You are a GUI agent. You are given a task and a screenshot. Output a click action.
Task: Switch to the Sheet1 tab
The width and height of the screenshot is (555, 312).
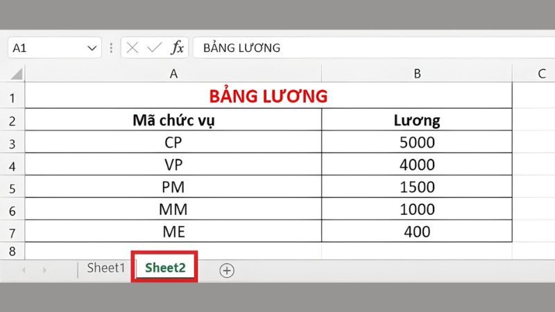pos(106,268)
